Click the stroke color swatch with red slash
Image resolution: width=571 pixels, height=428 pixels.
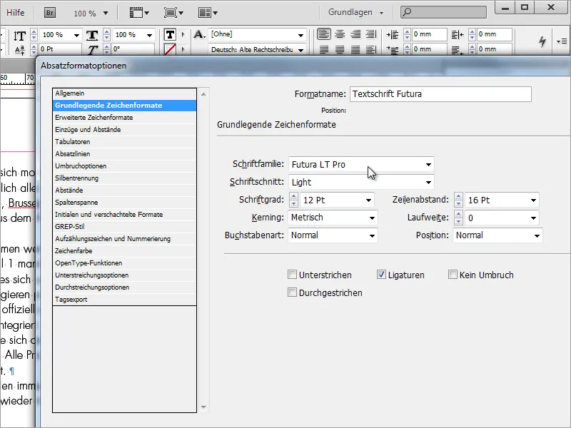point(170,49)
